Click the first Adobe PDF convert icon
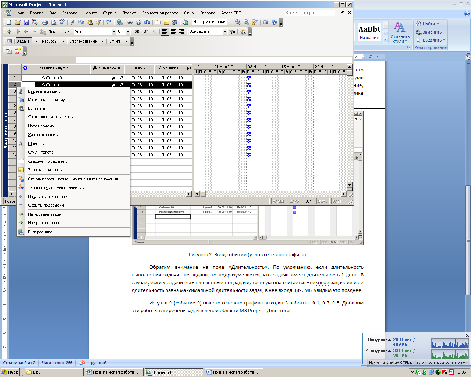This screenshot has width=471, height=377. point(9,51)
